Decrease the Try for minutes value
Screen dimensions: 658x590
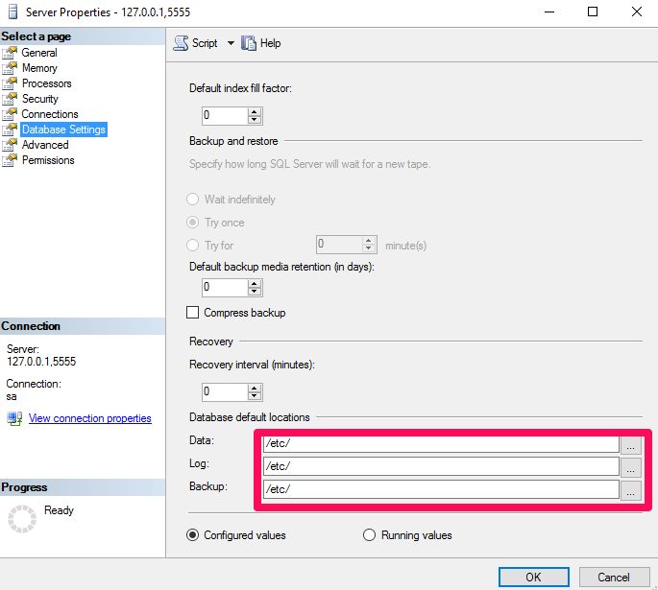click(x=369, y=248)
